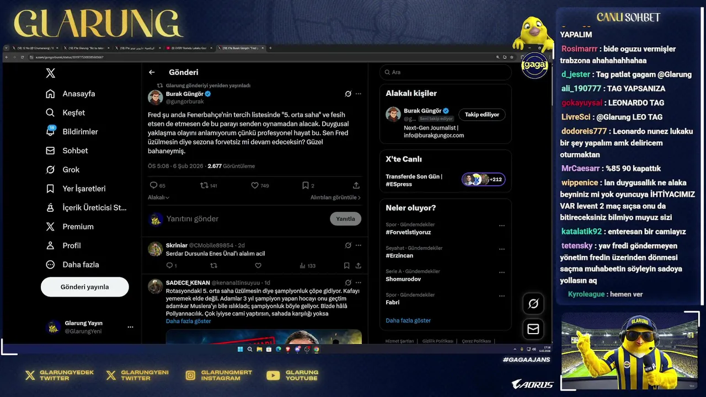
Task: Open Profil page
Action: pyautogui.click(x=63, y=246)
